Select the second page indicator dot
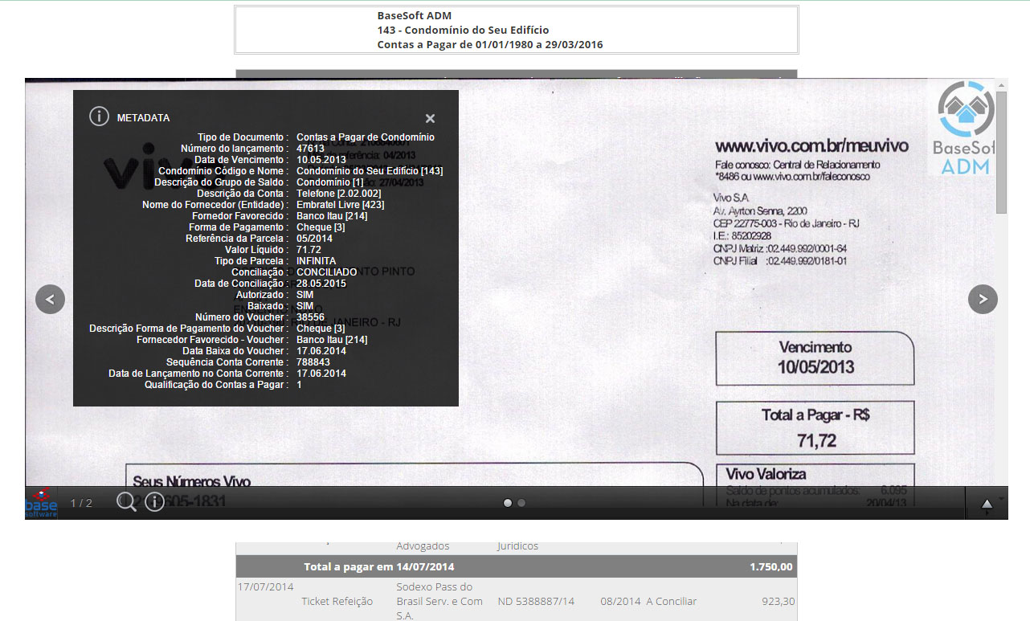This screenshot has height=621, width=1030. click(521, 503)
